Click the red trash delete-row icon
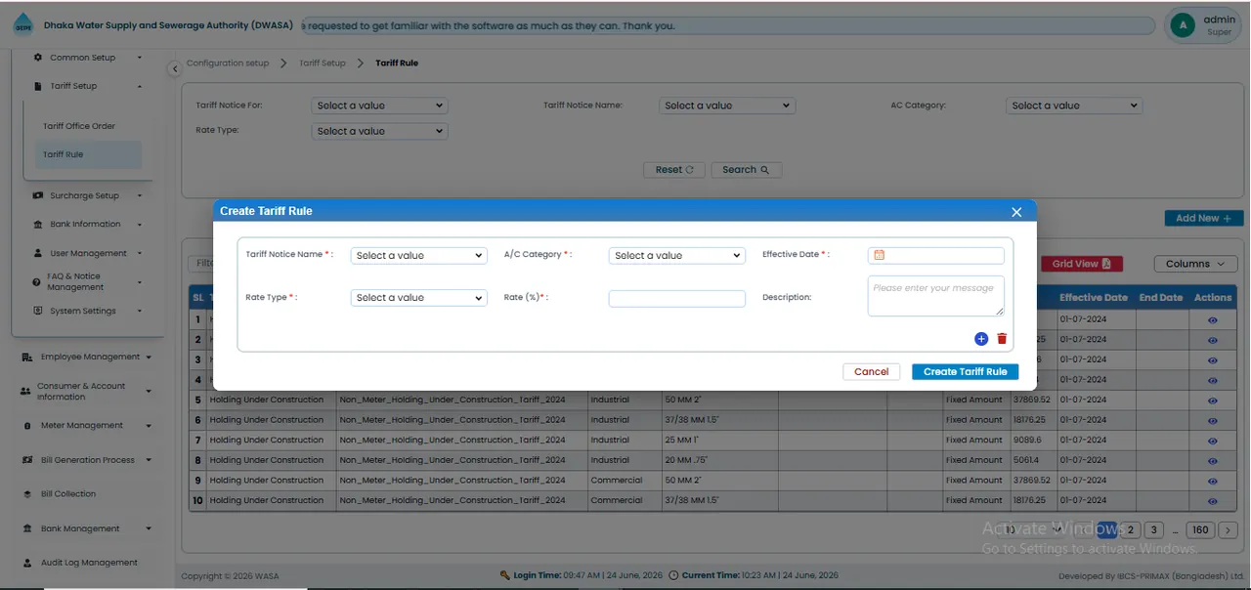Viewport: 1251px width, 590px height. pos(1002,339)
